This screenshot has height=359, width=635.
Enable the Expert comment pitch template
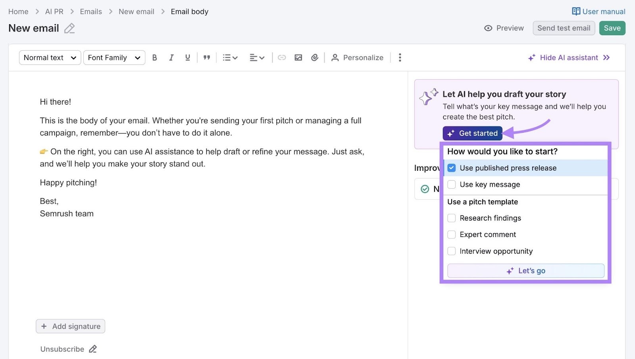(451, 234)
